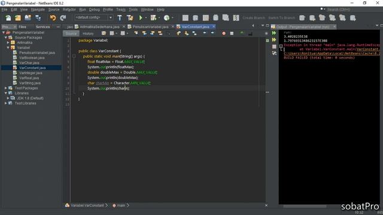The width and height of the screenshot is (383, 215).
Task: Click the Create Branch button
Action: [x=254, y=18]
